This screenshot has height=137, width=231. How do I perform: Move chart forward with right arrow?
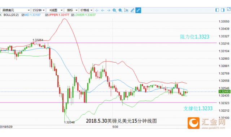click(x=109, y=10)
